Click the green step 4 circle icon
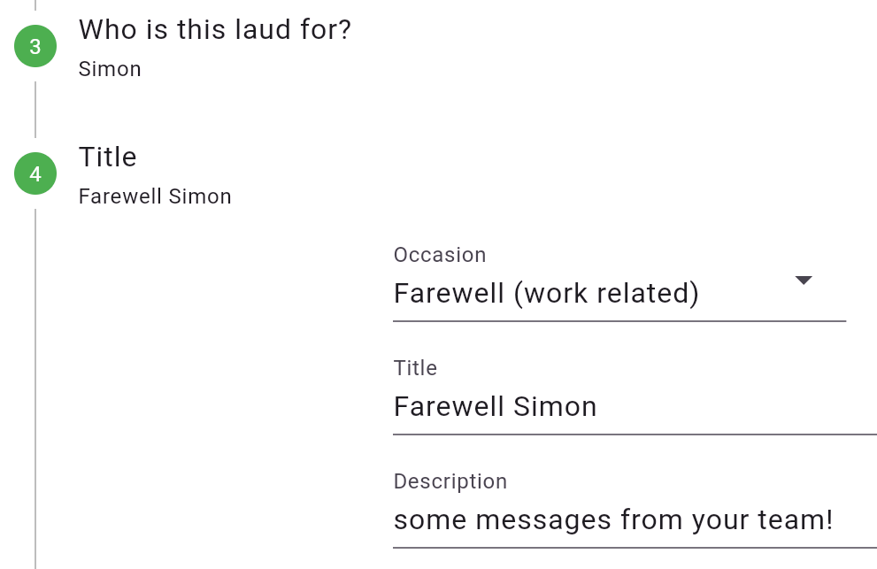The width and height of the screenshot is (877, 569). point(35,173)
